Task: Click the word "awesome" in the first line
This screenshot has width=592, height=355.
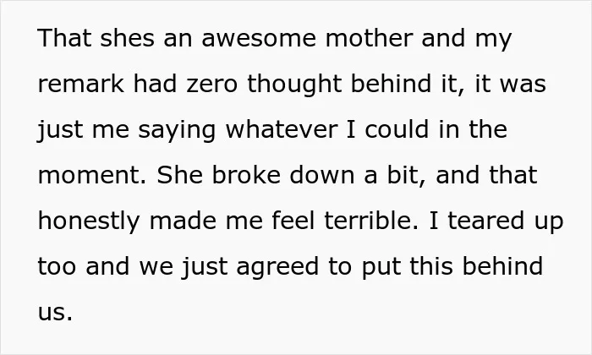Action: coord(259,38)
